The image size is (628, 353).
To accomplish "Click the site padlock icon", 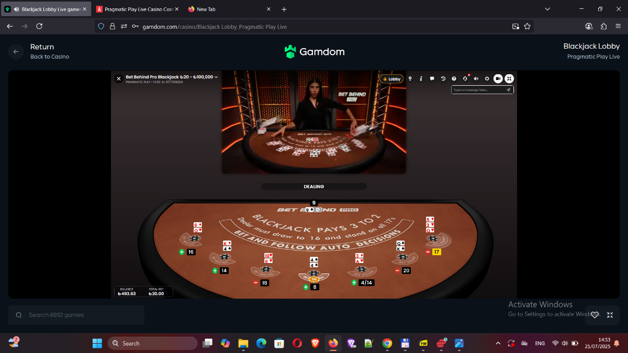I will tap(113, 26).
